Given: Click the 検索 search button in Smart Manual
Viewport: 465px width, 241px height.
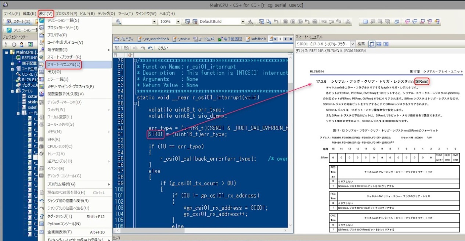Looking at the screenshot, I should click(x=361, y=44).
